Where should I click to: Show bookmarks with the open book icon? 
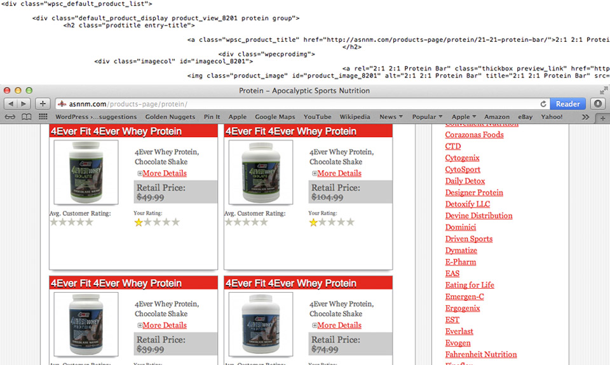[26, 117]
